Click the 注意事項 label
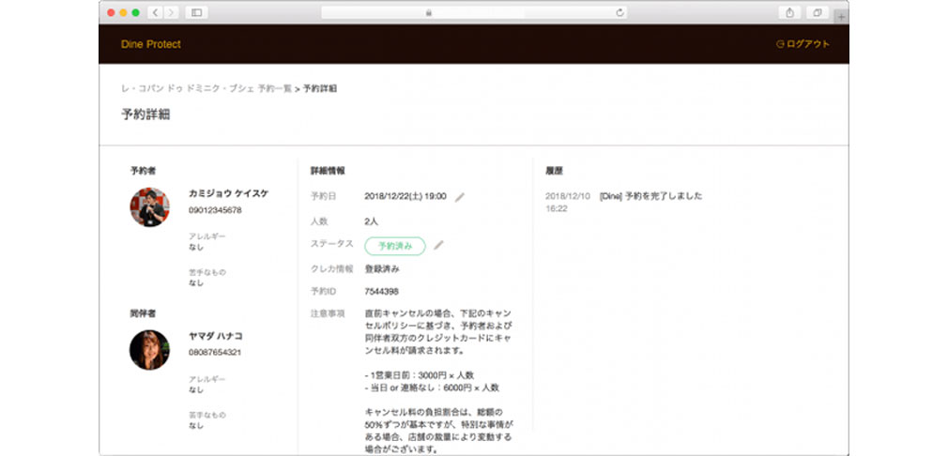This screenshot has width=948, height=456. click(328, 314)
